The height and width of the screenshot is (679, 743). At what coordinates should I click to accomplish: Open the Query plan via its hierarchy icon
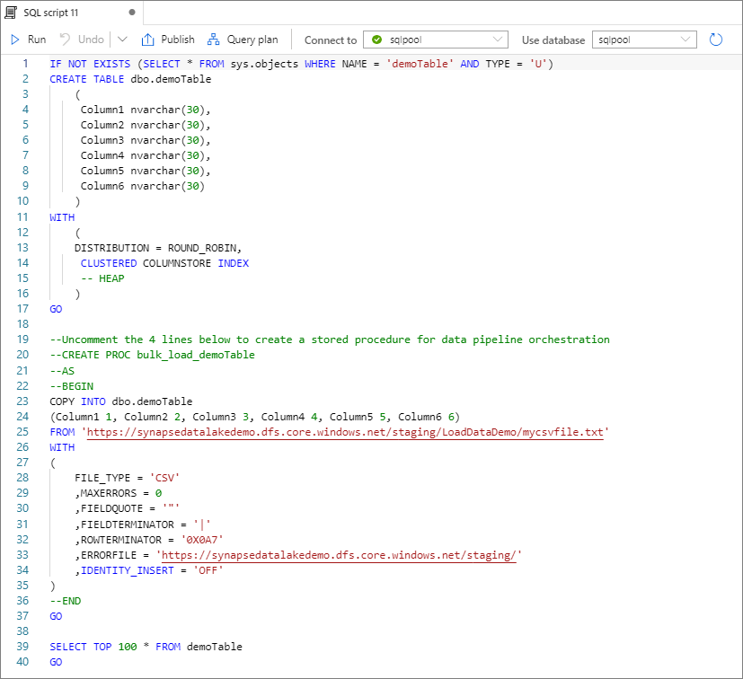[212, 39]
